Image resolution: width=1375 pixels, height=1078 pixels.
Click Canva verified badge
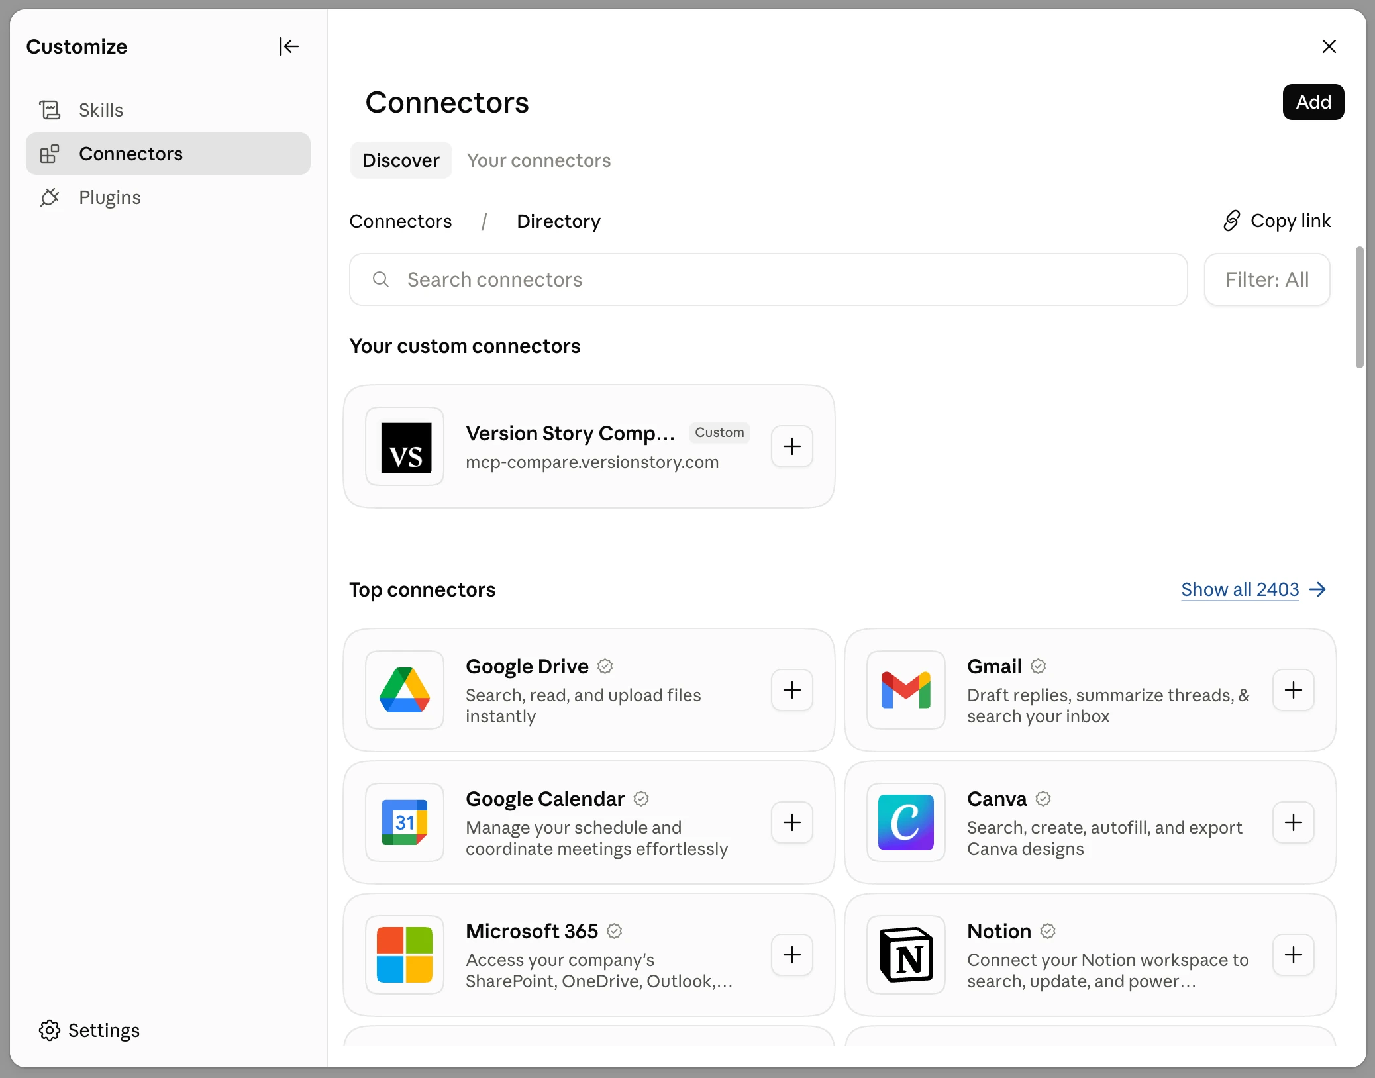1043,799
